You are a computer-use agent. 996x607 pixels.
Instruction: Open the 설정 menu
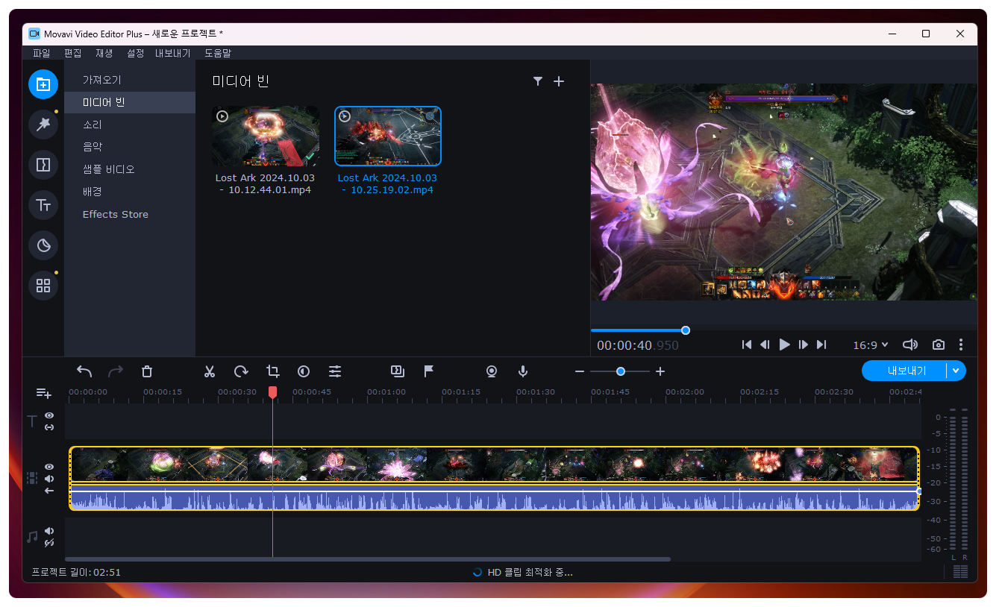coord(136,53)
